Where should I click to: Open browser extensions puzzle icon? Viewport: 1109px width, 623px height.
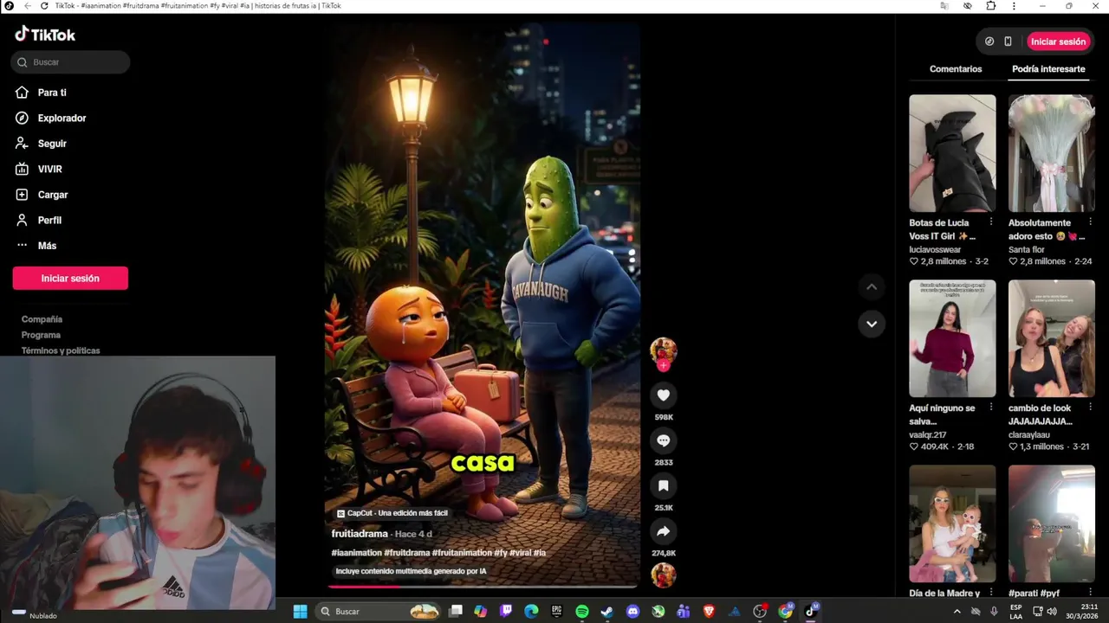(x=991, y=5)
